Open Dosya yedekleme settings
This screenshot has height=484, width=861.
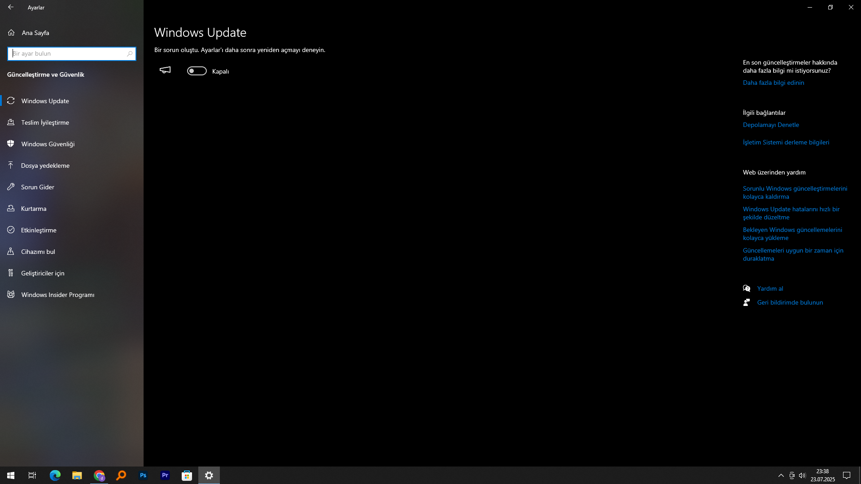[72, 166]
